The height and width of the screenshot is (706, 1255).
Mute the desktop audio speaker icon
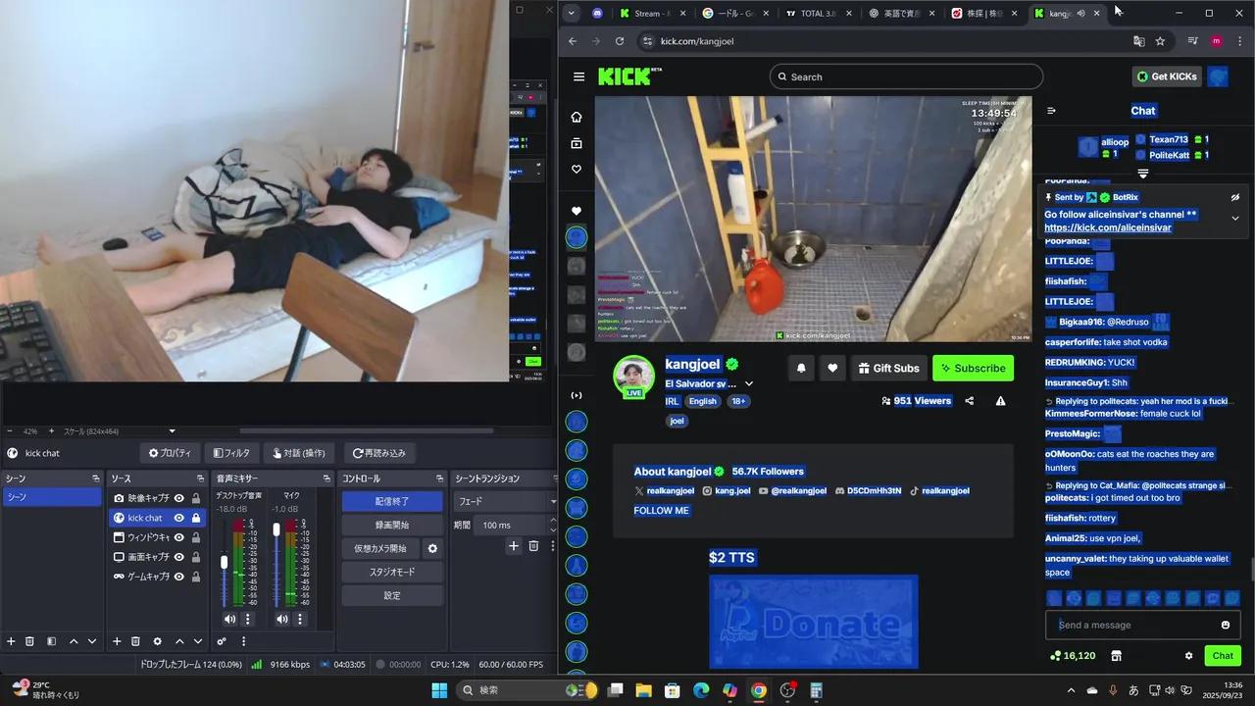pos(229,619)
